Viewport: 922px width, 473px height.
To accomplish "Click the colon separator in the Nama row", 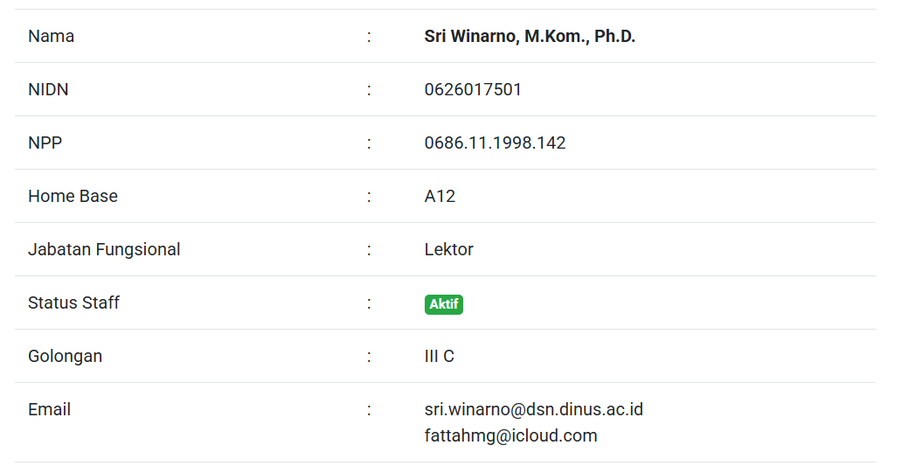I will click(369, 37).
